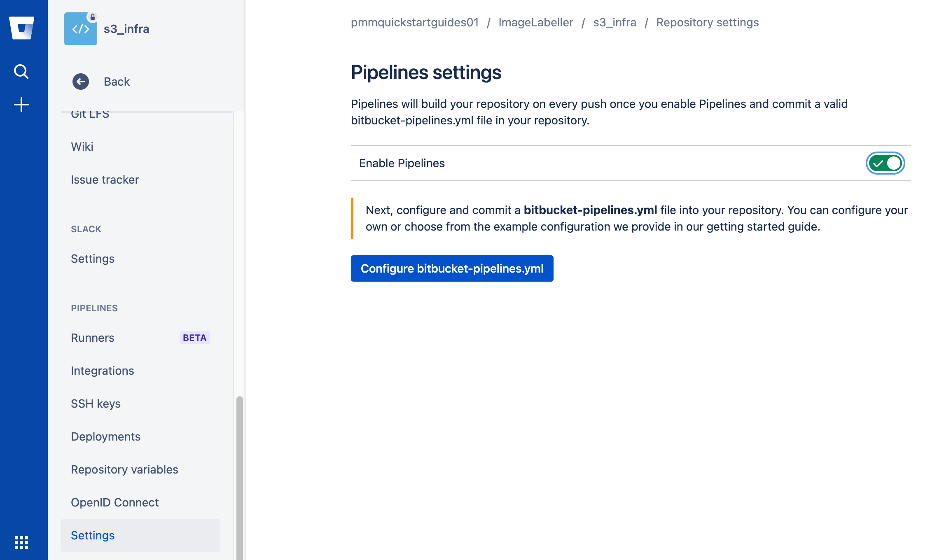Select the SSH keys settings option
Screen dimensions: 930x560
[96, 403]
